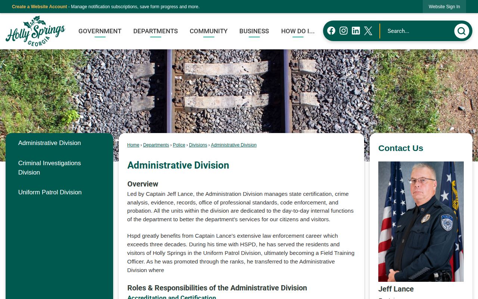Click the Contact Us heading
This screenshot has width=478, height=299.
tap(401, 148)
